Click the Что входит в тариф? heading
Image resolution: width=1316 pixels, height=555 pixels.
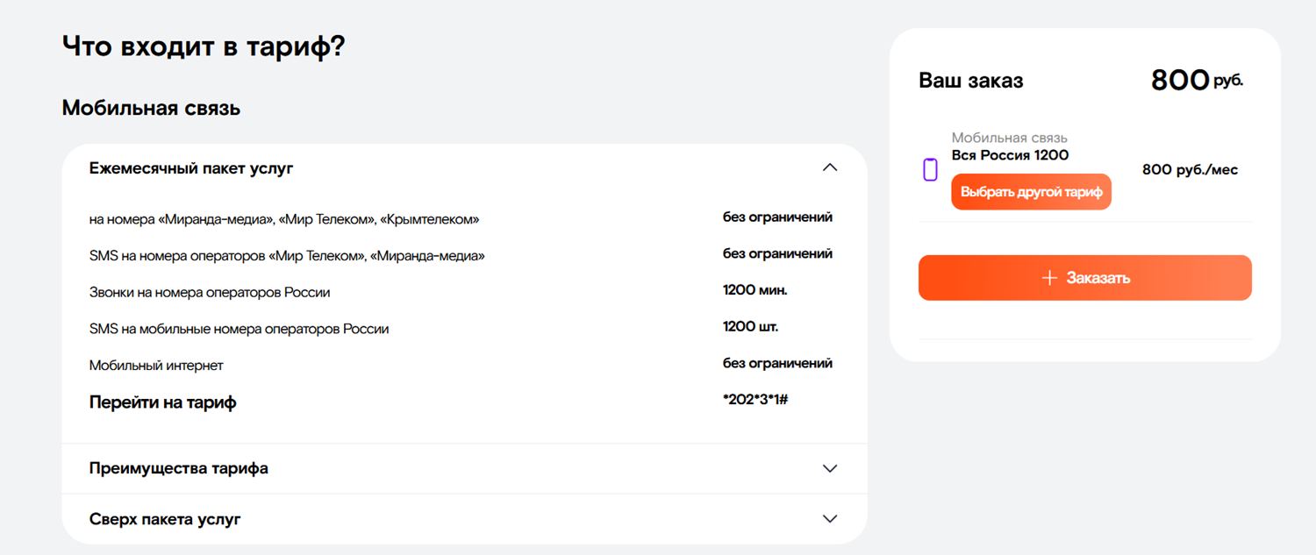(x=204, y=46)
